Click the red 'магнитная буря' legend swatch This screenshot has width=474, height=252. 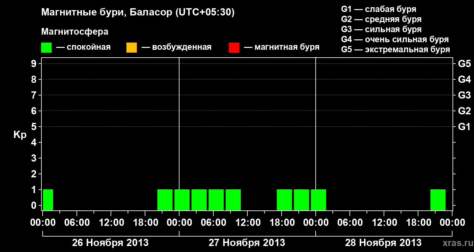[x=234, y=48]
